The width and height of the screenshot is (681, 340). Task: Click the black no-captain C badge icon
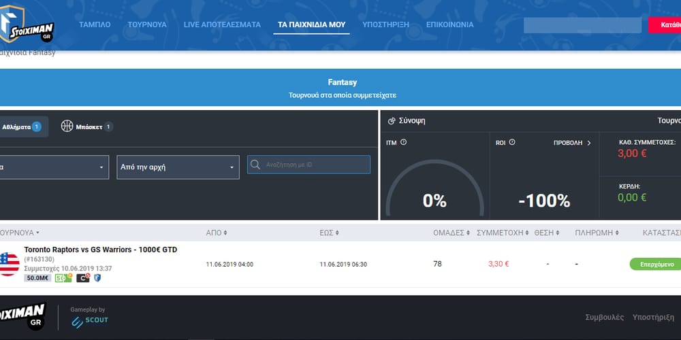[x=83, y=278]
